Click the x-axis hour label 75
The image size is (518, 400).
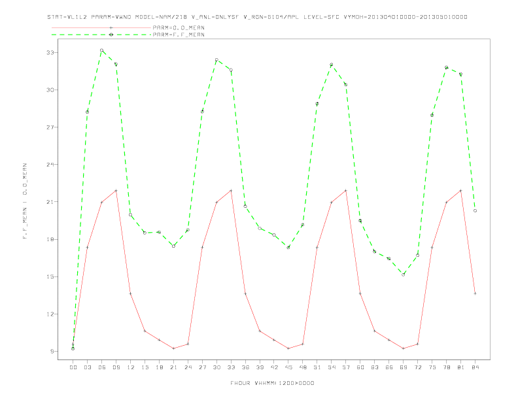pos(432,367)
